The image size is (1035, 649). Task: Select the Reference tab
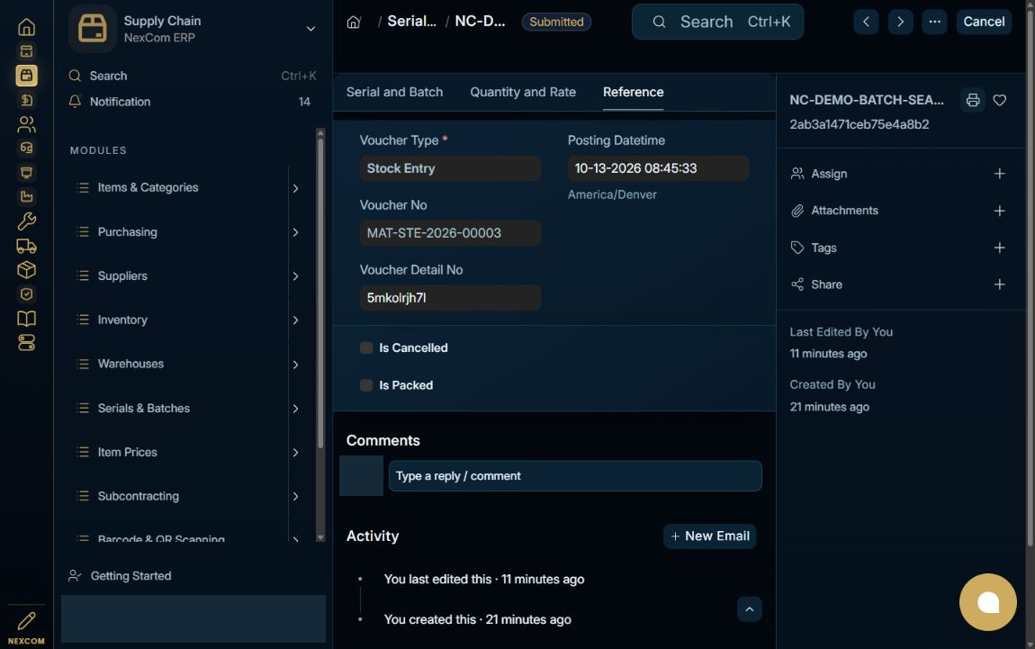[633, 92]
